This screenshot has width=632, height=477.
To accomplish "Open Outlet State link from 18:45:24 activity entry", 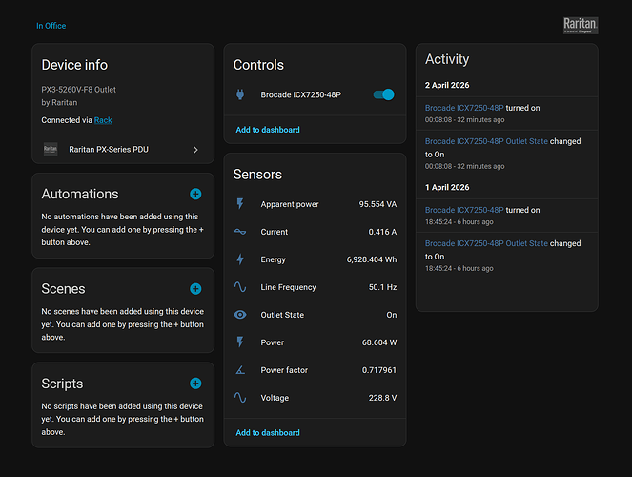I will 486,243.
